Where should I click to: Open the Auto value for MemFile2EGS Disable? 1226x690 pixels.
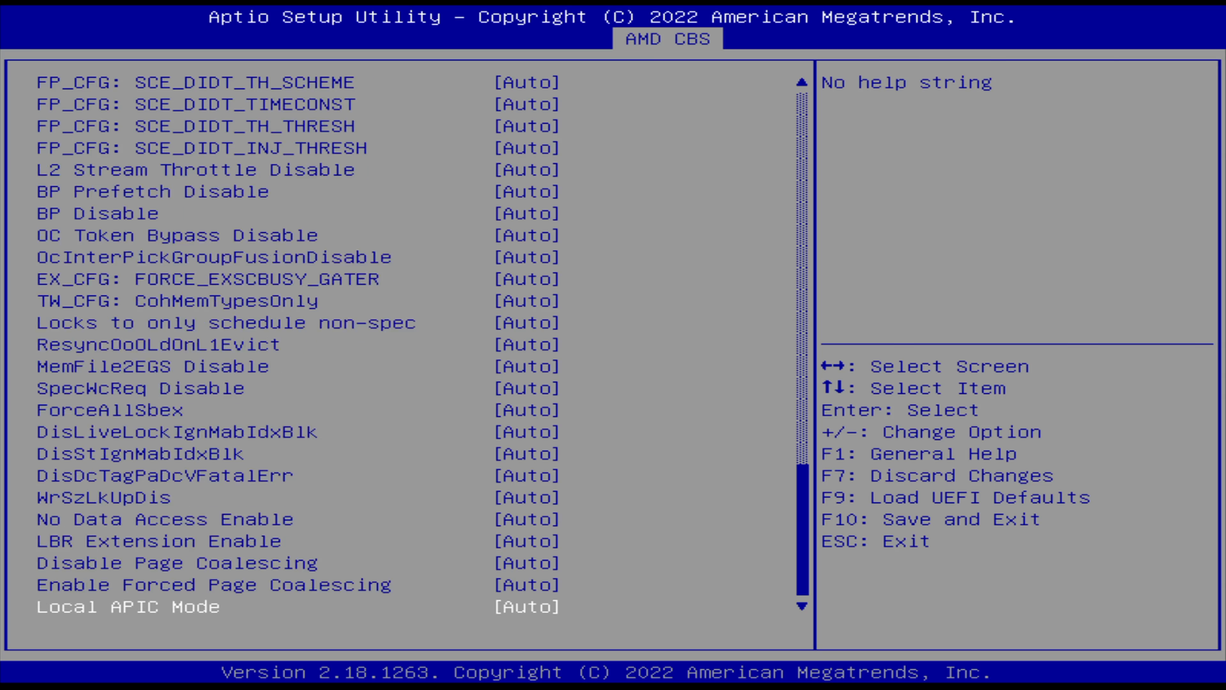[x=527, y=367]
